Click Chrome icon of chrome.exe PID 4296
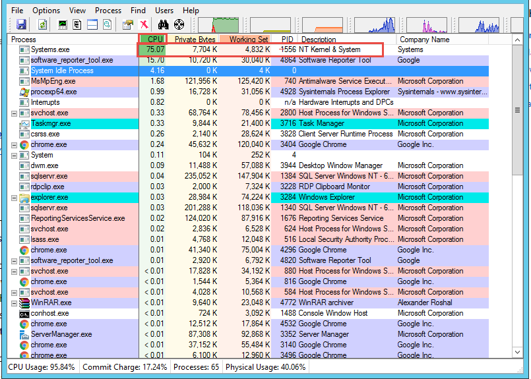Image resolution: width=531 pixels, height=379 pixels. pos(24,250)
